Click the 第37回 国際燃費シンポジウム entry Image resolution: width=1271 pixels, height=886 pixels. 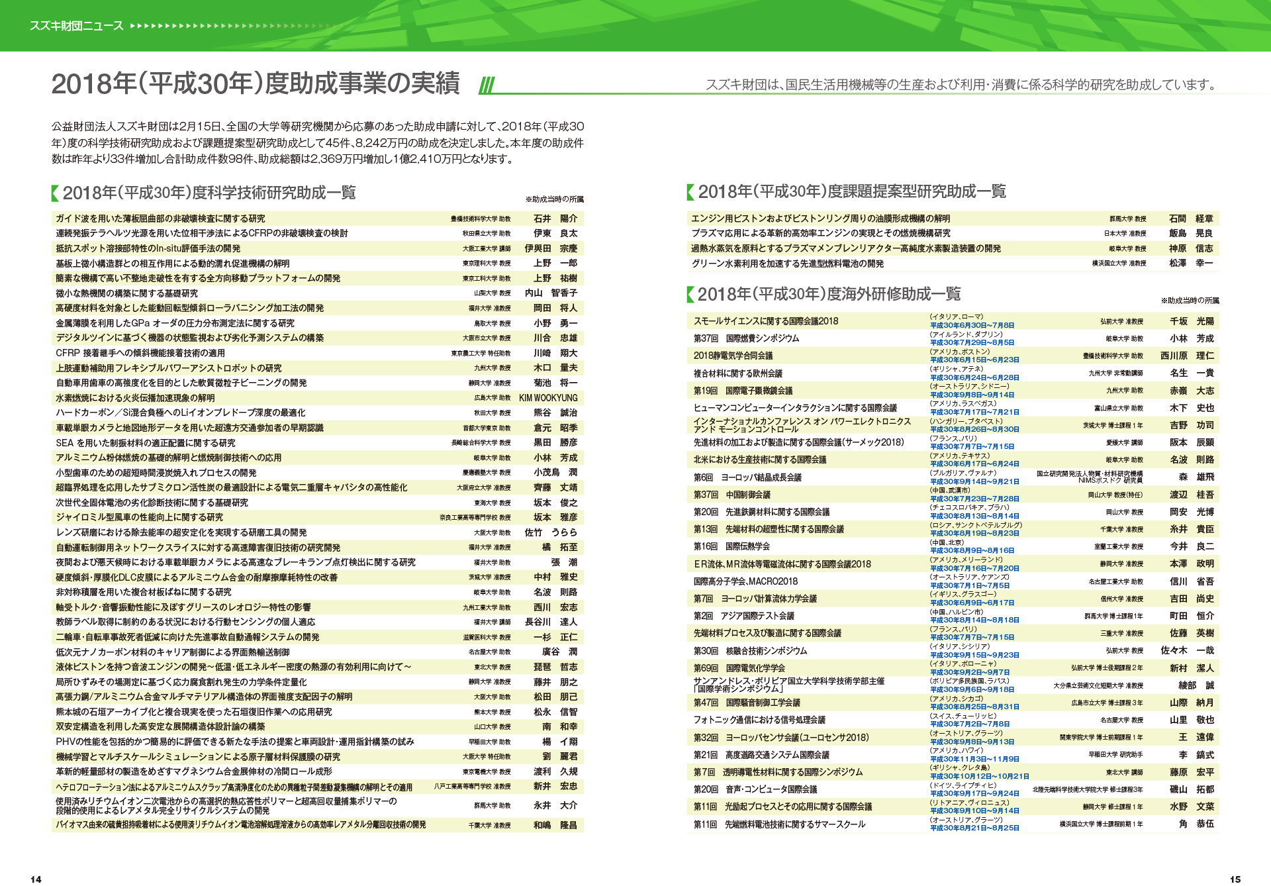click(x=746, y=338)
